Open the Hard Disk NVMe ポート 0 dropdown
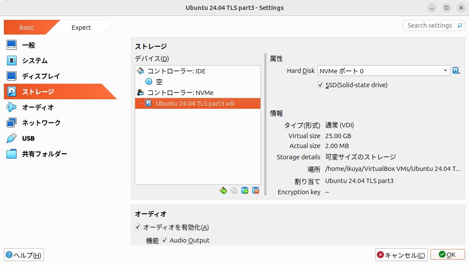This screenshot has height=265, width=469. (384, 71)
